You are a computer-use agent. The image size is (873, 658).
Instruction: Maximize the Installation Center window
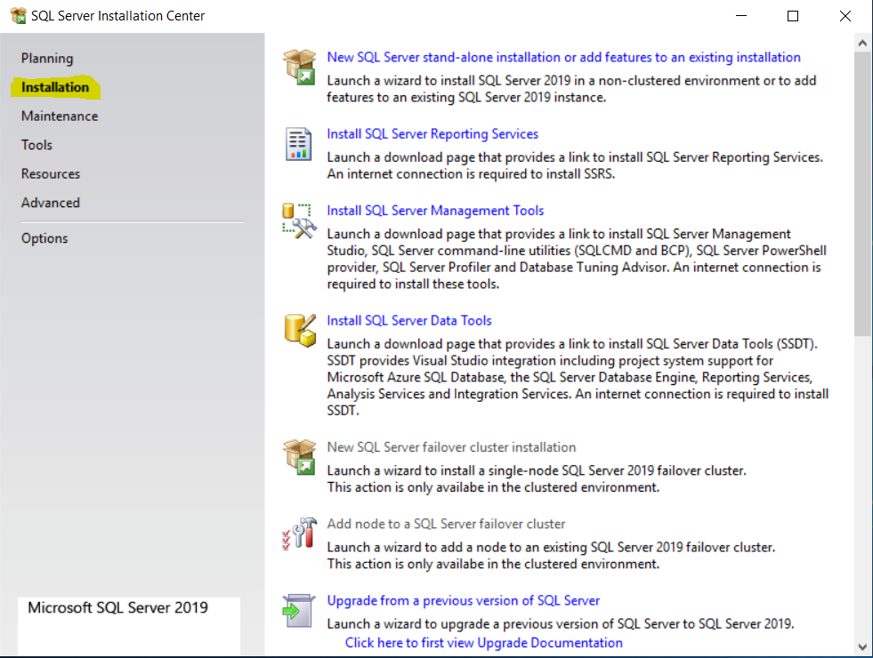click(x=793, y=16)
